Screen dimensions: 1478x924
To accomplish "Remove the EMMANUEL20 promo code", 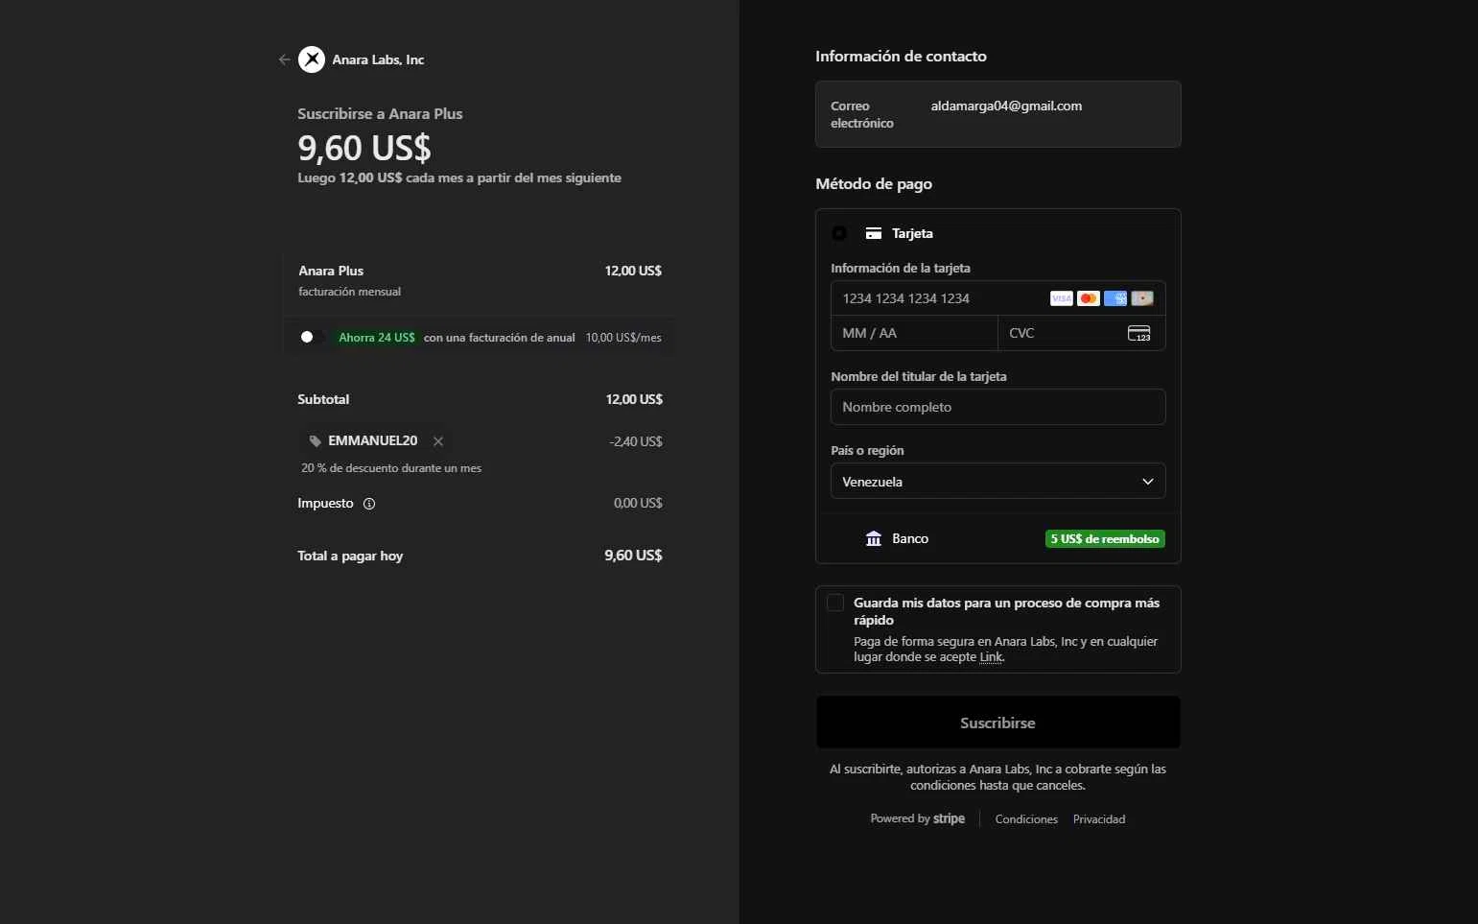I will [438, 441].
